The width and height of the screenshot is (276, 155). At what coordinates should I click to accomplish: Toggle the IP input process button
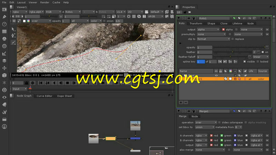coord(167,16)
